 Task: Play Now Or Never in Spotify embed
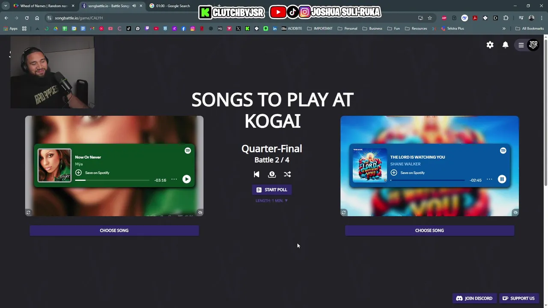click(187, 179)
